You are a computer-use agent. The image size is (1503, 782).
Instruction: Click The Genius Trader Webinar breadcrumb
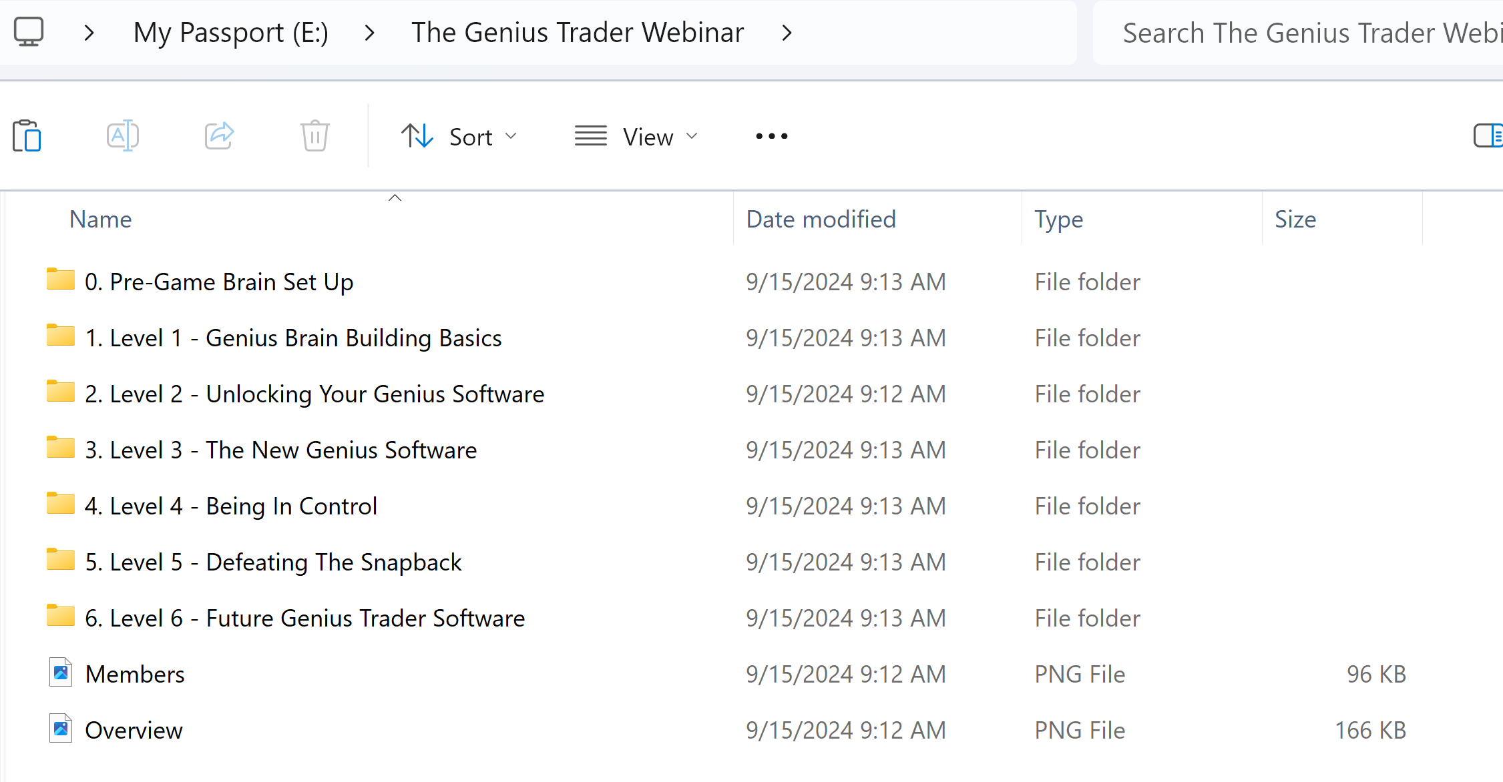click(x=578, y=33)
